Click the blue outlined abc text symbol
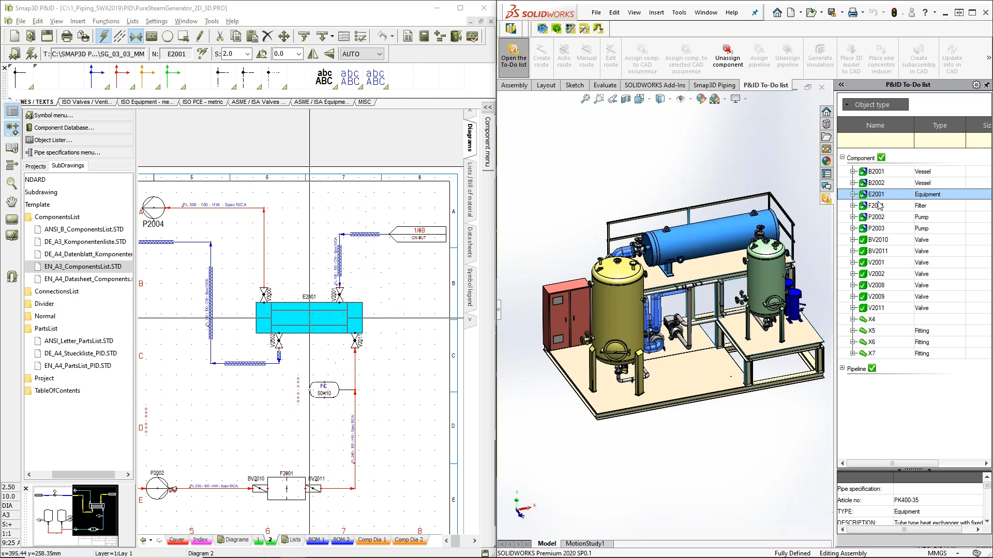The width and height of the screenshot is (993, 558). click(x=350, y=78)
